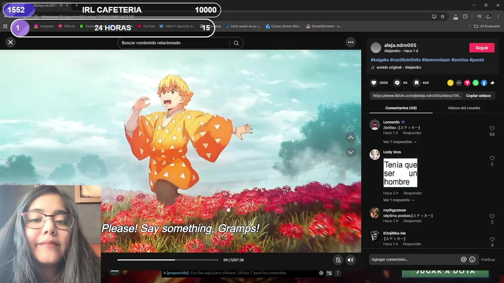Image resolution: width=504 pixels, height=283 pixels.
Task: Open #parati hashtag
Action: coord(476,60)
